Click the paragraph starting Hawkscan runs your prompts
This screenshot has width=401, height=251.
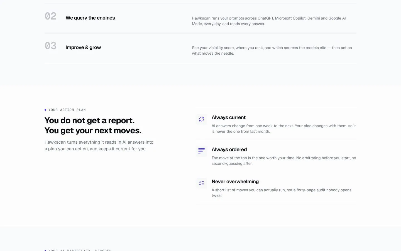click(x=269, y=21)
